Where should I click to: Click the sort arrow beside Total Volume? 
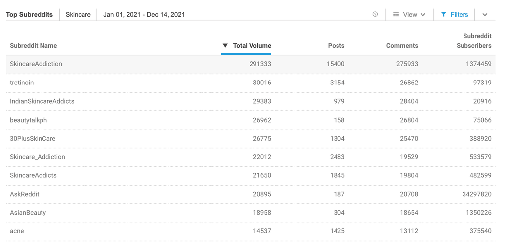tap(225, 45)
